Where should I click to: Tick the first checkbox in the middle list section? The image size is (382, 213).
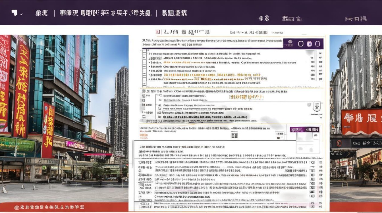coord(160,96)
